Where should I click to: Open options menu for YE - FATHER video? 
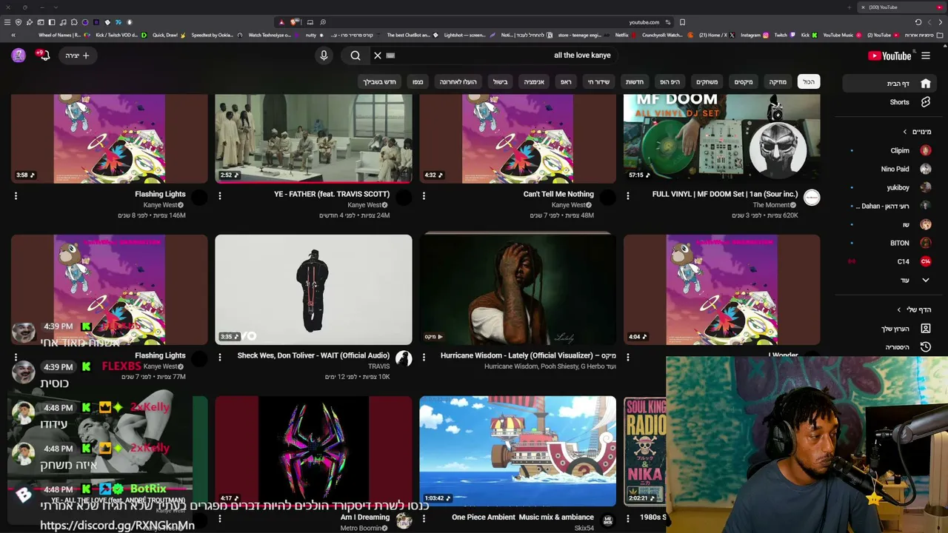pyautogui.click(x=220, y=196)
